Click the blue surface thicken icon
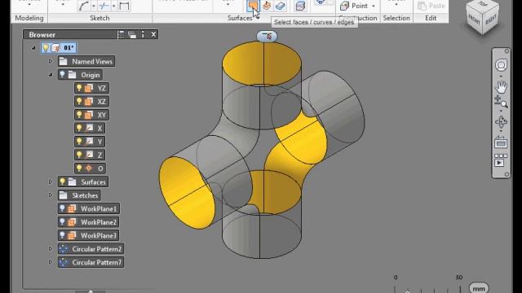 [281, 6]
